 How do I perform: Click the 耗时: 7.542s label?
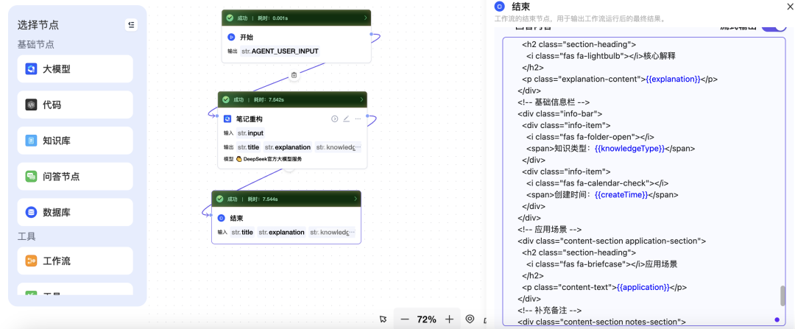tap(268, 100)
